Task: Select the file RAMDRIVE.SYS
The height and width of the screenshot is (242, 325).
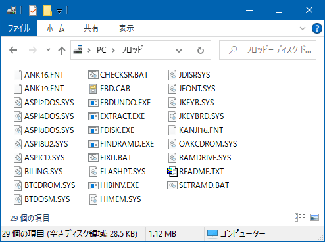Action: (200, 158)
